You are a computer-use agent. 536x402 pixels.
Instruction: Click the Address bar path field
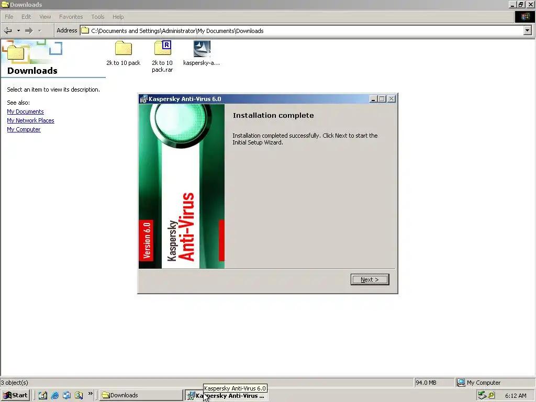306,31
